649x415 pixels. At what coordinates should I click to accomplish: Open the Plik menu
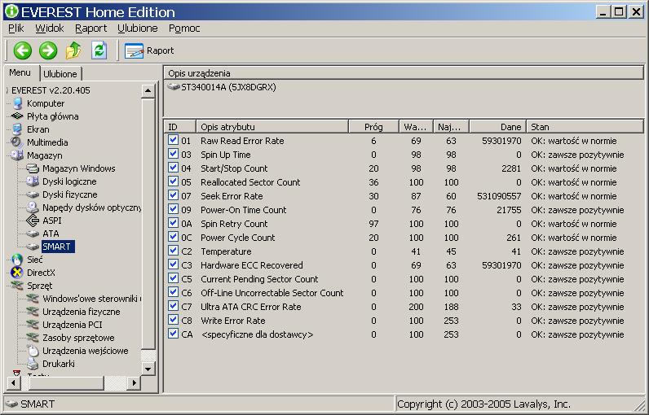click(16, 28)
